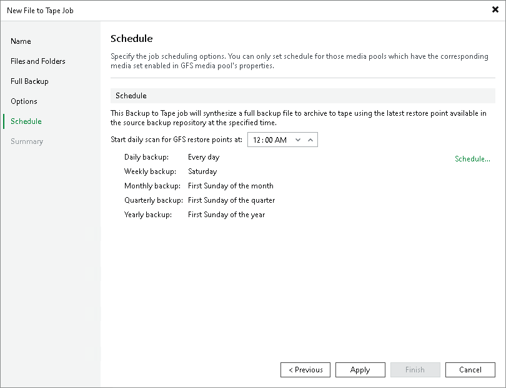Click the 'Start daily scan for GFS restore points at:' label
506x388 pixels.
coord(176,140)
